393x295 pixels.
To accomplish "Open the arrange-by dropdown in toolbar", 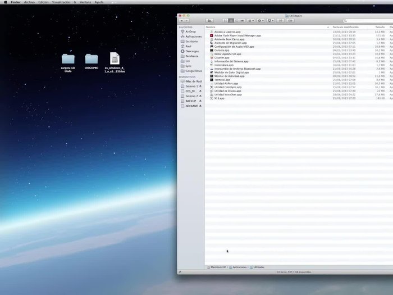I will tap(251, 21).
